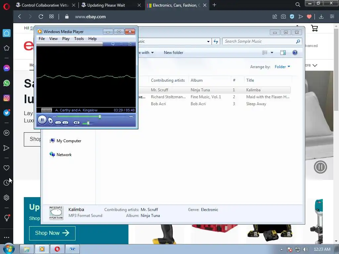
Task: Click the Media Player full-mode switch icon
Action: click(x=129, y=44)
